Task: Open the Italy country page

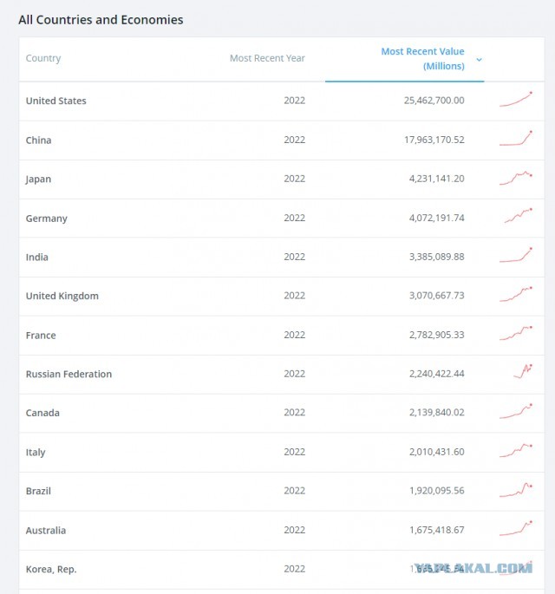Action: click(36, 452)
